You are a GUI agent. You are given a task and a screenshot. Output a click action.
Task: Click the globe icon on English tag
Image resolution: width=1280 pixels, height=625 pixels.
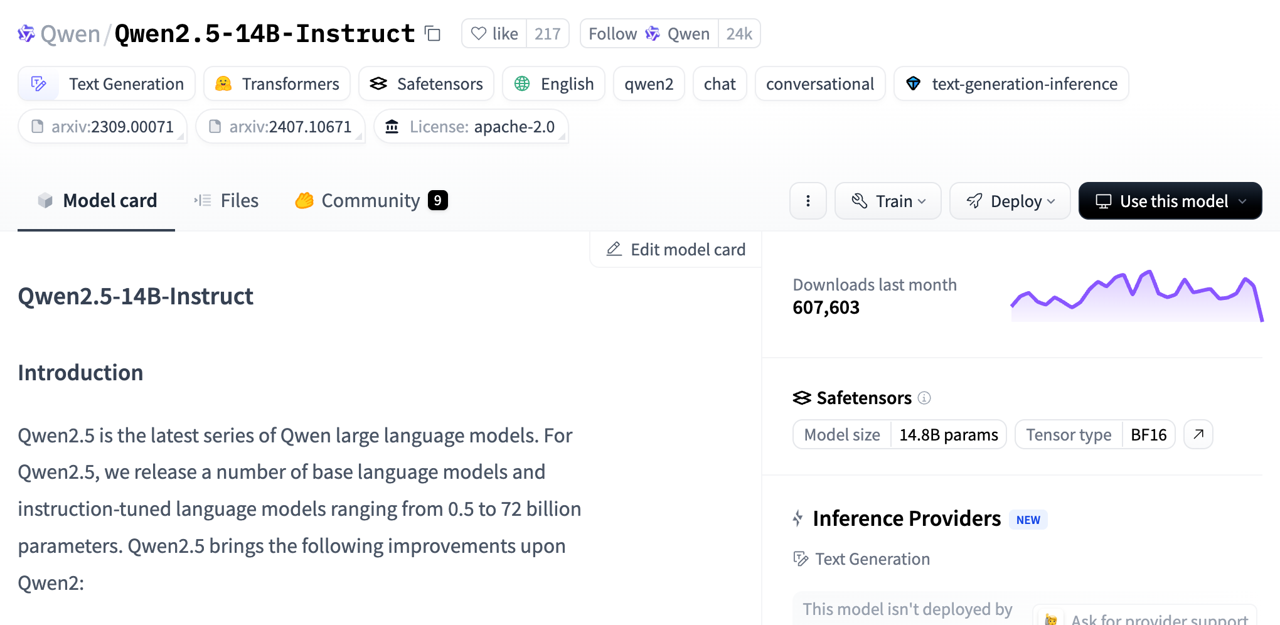pos(522,83)
